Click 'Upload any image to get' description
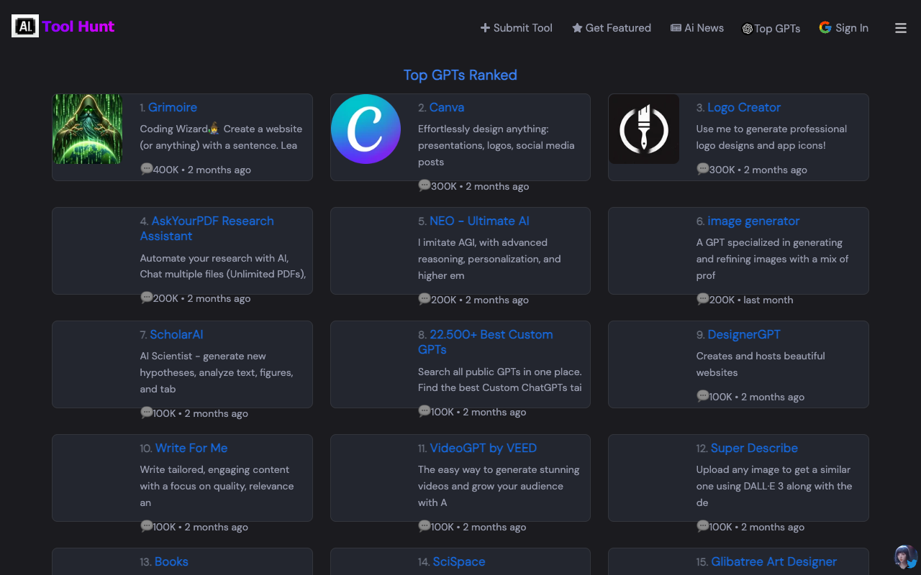921x575 pixels. pyautogui.click(x=774, y=486)
